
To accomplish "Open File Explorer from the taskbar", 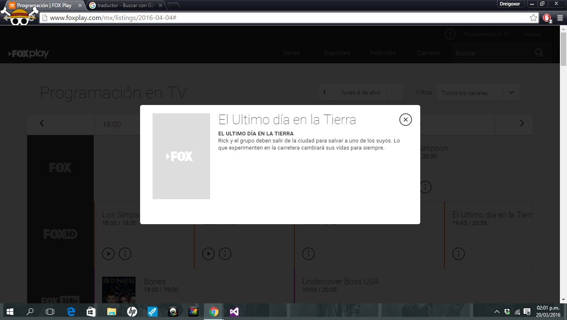I will coord(111,312).
